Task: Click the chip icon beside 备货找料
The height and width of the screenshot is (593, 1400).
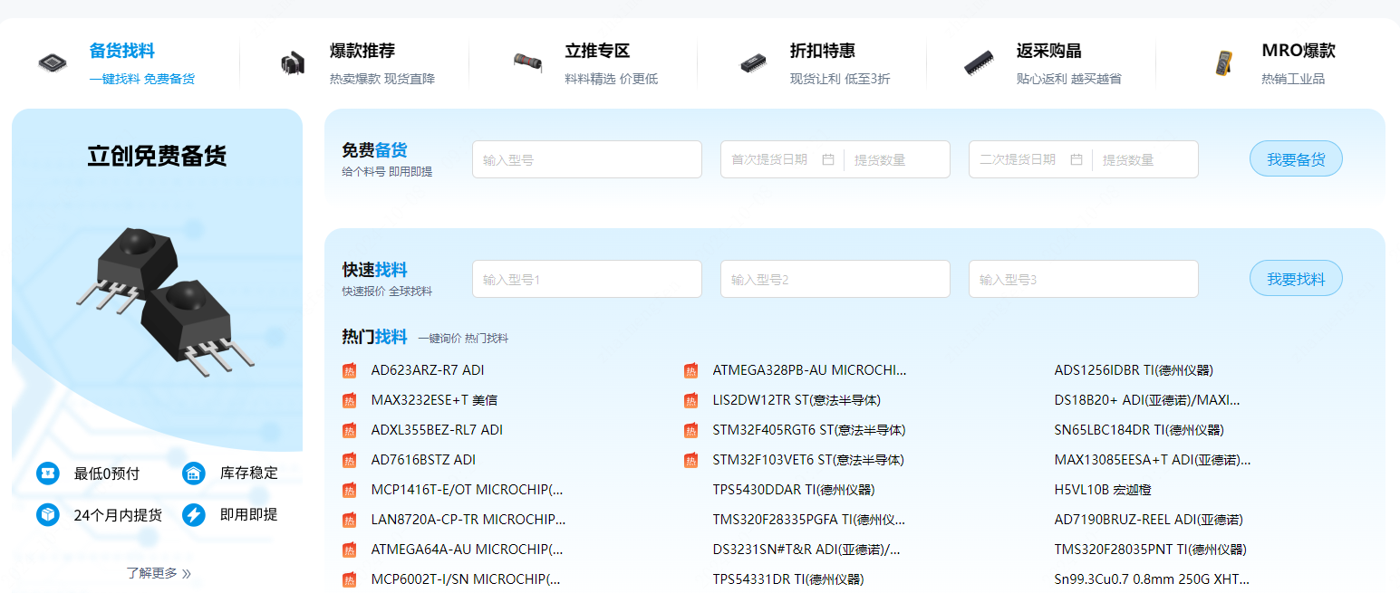Action: coord(52,63)
